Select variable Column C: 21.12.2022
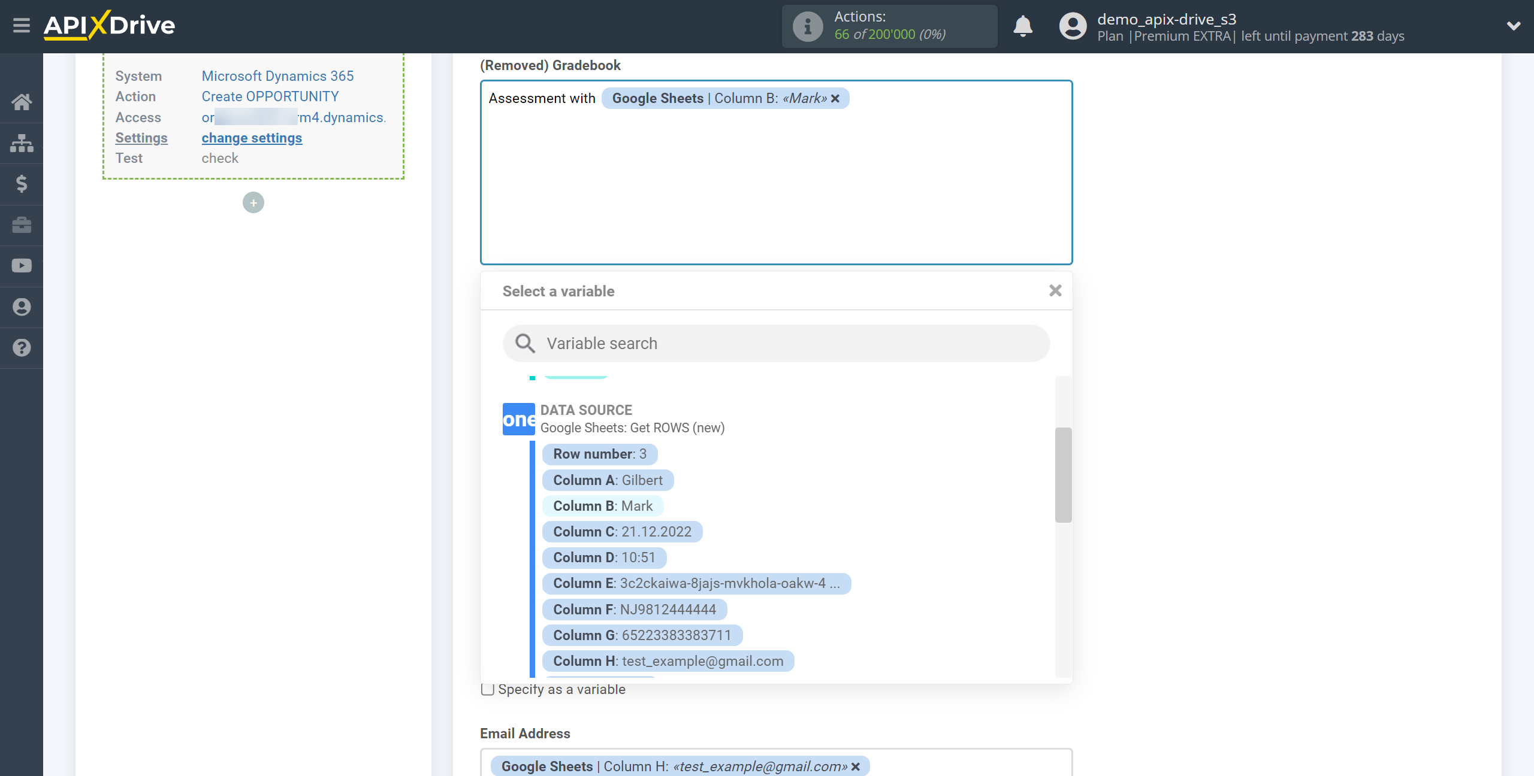This screenshot has height=776, width=1534. [x=622, y=532]
